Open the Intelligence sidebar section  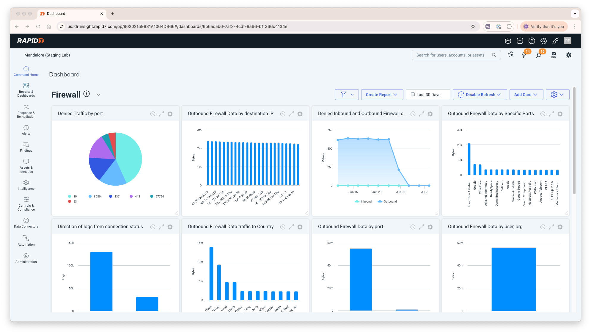pos(26,185)
